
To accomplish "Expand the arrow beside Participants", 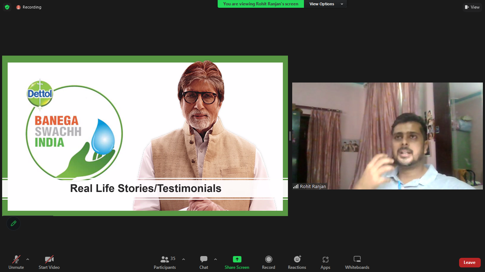I will tap(184, 259).
